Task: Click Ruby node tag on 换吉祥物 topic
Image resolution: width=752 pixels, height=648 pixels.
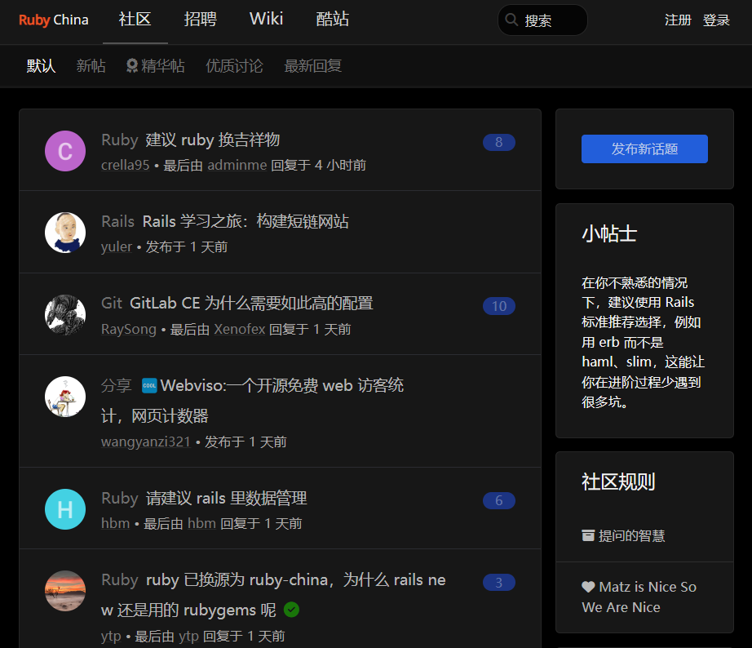Action: point(120,140)
